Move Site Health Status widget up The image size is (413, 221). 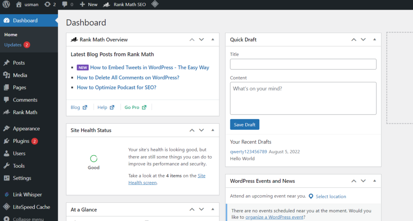point(192,130)
